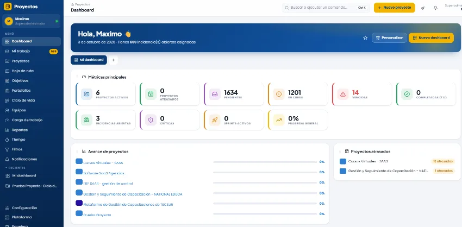Click the 1634 pendientes value
Viewport: 462px width, 227px height.
[x=231, y=93]
